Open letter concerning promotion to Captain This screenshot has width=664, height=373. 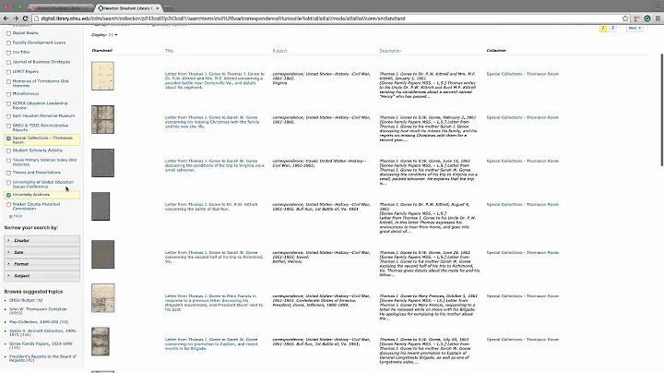tap(211, 343)
